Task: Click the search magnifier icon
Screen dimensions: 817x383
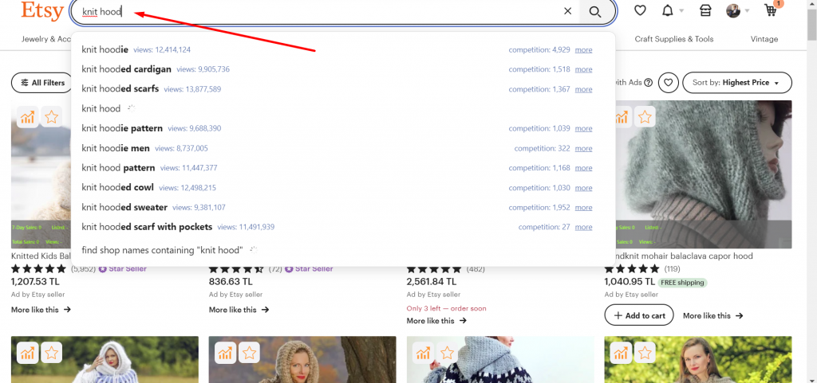Action: [594, 11]
